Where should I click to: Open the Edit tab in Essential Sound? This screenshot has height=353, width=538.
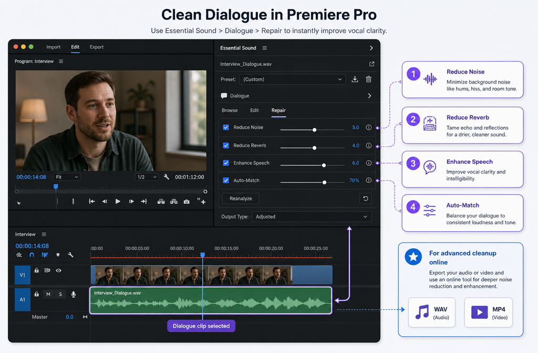pos(254,110)
